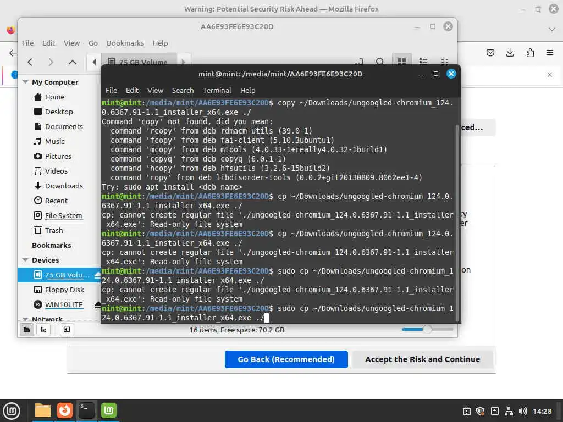Click the path bar's left scroll arrow
The height and width of the screenshot is (422, 563).
tap(94, 62)
